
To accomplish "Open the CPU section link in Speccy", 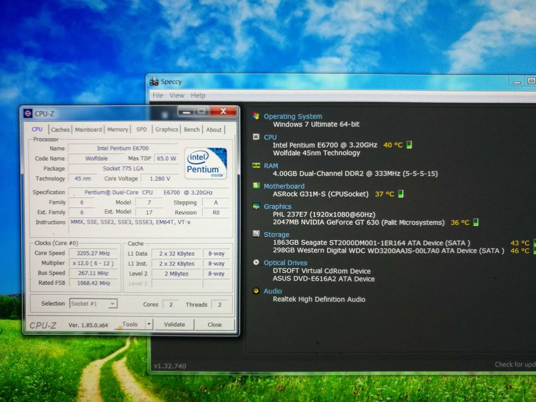I will [270, 137].
